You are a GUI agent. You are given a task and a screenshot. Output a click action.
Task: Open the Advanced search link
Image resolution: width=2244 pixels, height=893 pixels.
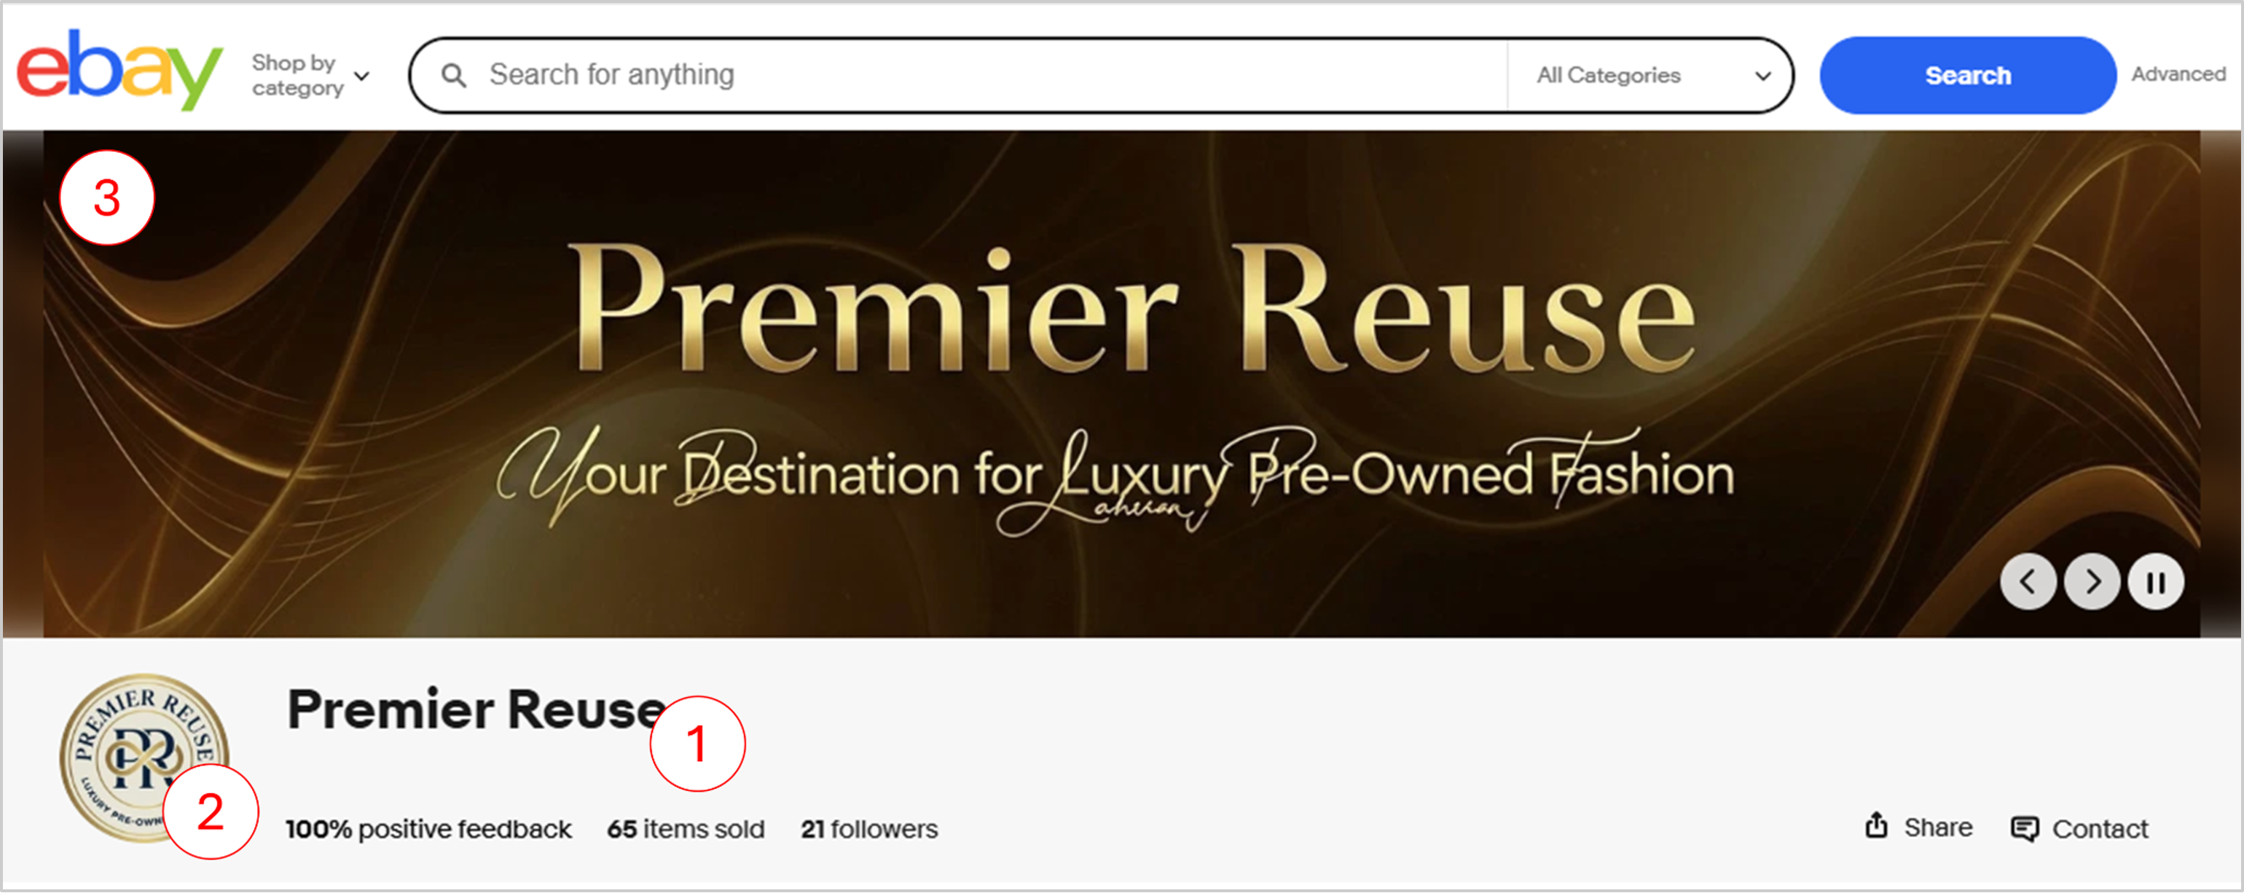coord(2178,74)
